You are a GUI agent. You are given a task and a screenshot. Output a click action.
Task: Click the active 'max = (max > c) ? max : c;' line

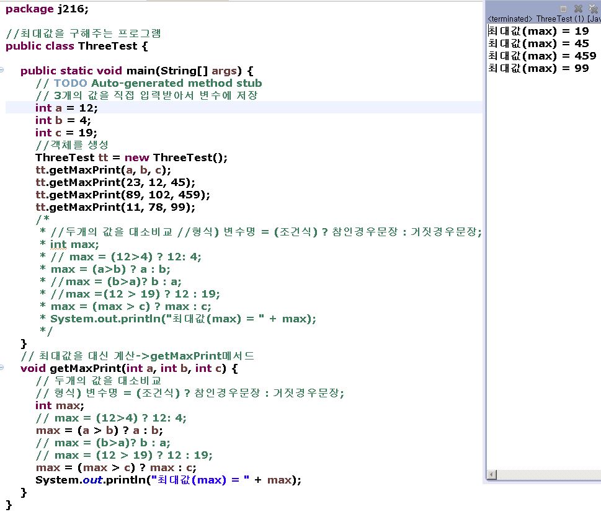click(x=116, y=467)
